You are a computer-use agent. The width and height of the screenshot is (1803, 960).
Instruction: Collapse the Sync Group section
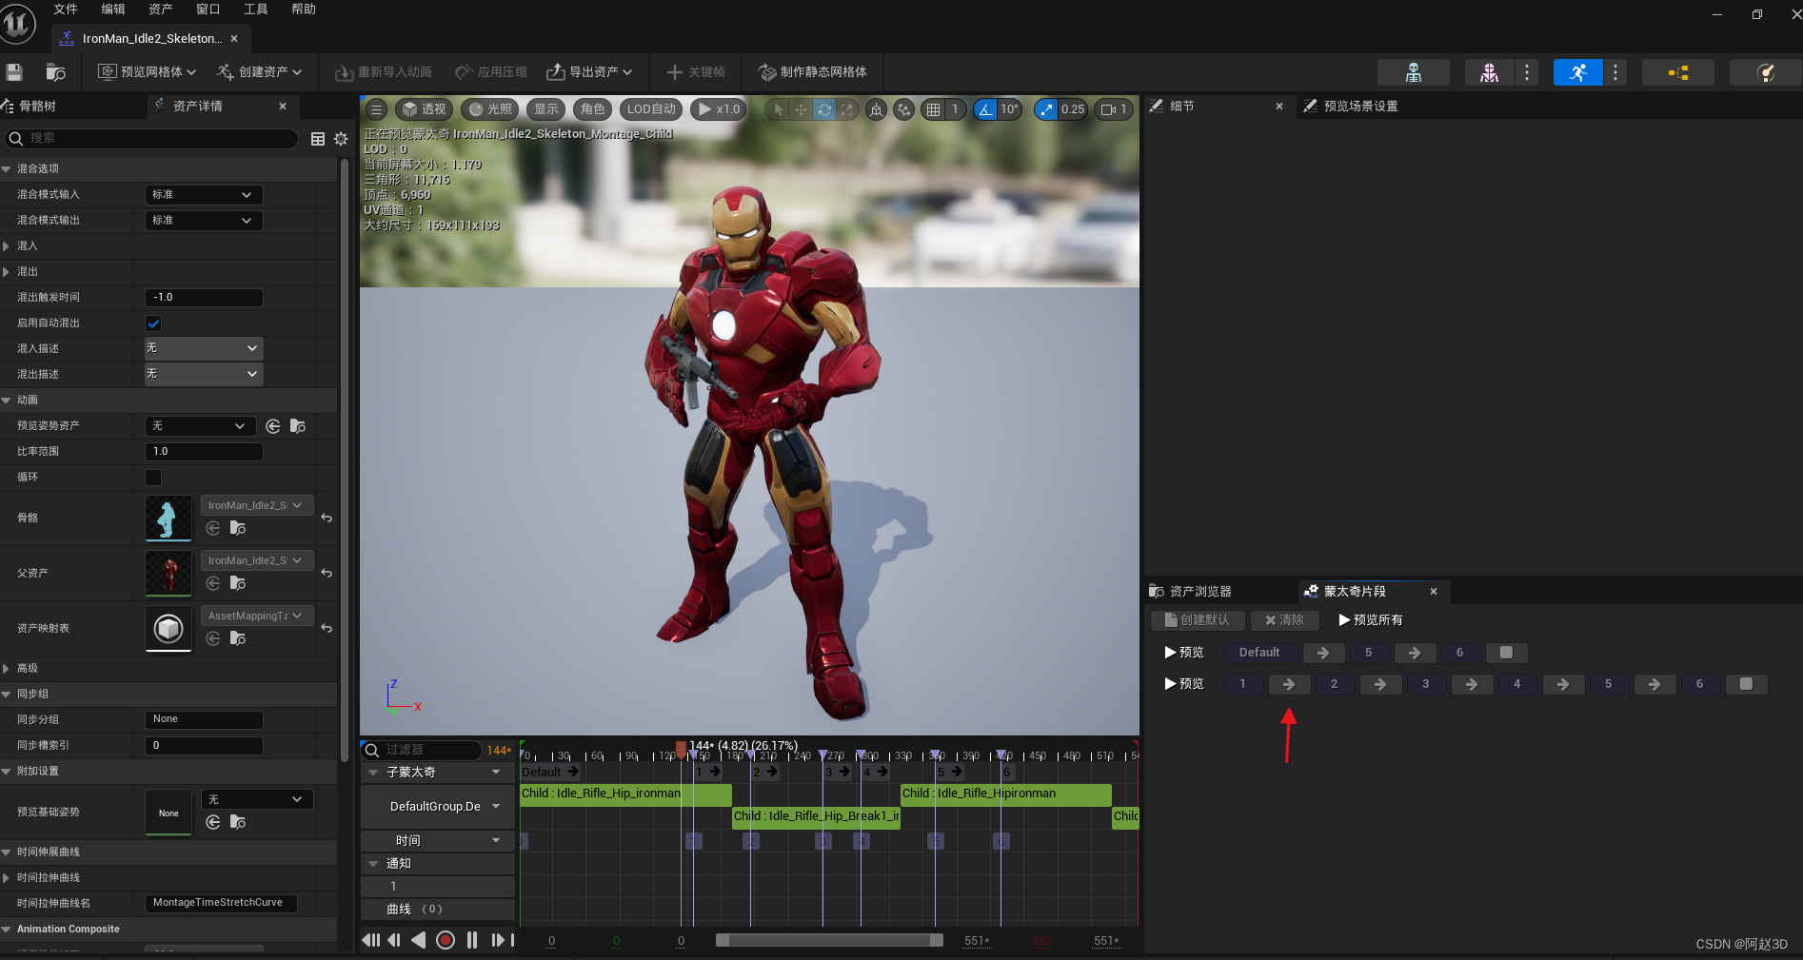6,695
